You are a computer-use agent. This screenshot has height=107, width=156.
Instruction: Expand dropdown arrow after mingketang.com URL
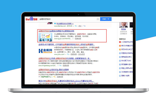(58, 66)
